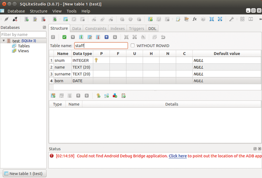Detach the Databases panel icon

pos(44,27)
